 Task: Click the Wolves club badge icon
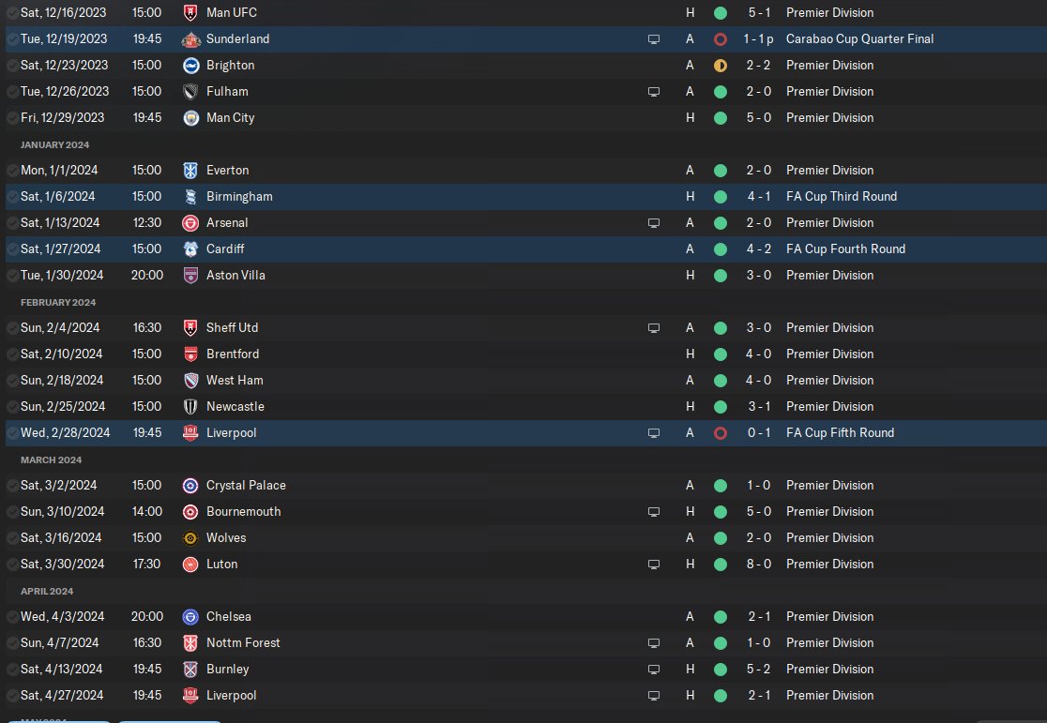[x=190, y=538]
